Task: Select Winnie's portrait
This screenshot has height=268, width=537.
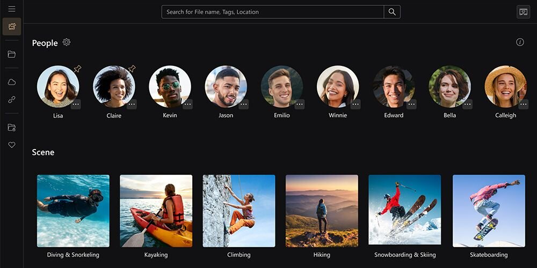Action: (338, 86)
